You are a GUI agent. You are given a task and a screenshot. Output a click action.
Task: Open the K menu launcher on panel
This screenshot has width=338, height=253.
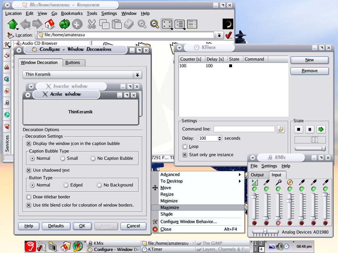(30, 246)
